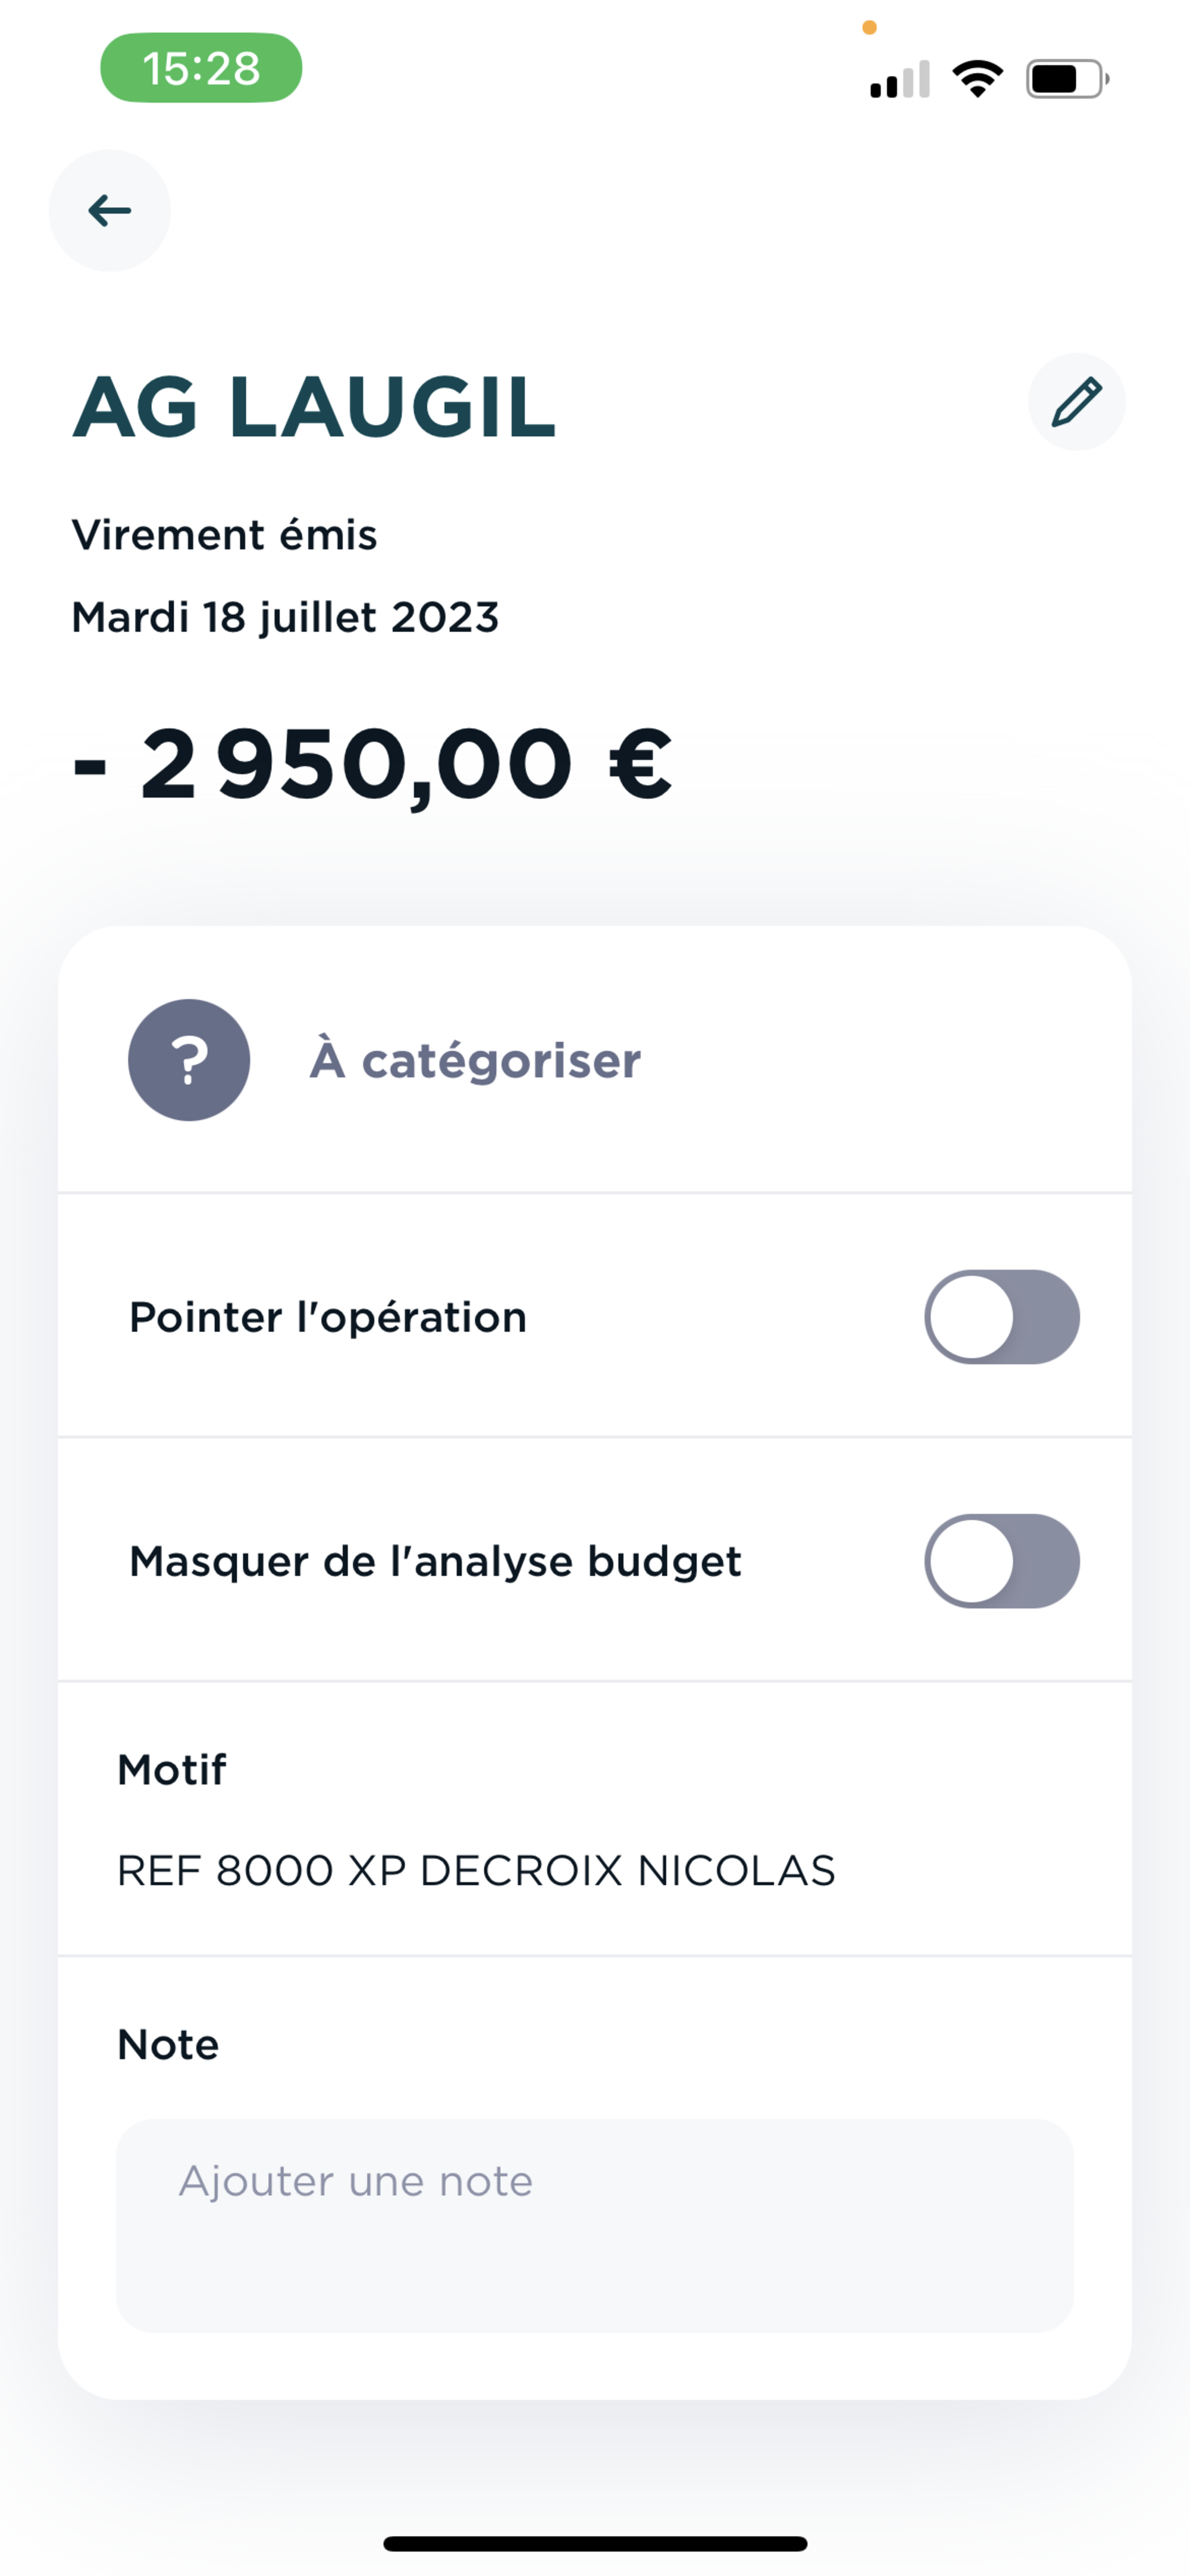The width and height of the screenshot is (1190, 2576).
Task: Tap the green 15:28 time pill
Action: pos(201,68)
